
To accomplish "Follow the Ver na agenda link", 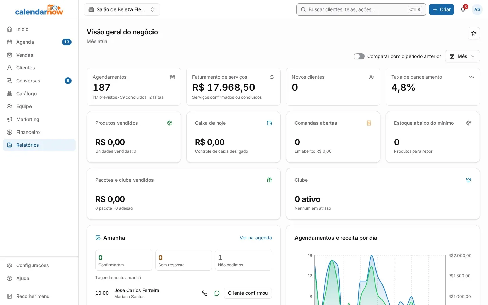I will tap(256, 238).
